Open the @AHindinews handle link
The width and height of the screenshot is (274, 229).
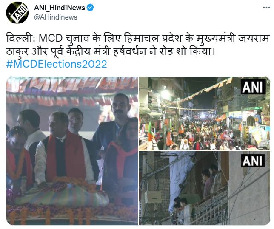(56, 17)
